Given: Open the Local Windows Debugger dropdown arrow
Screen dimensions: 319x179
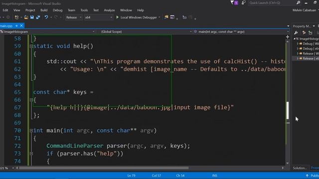Looking at the screenshot, I should (x=159, y=17).
